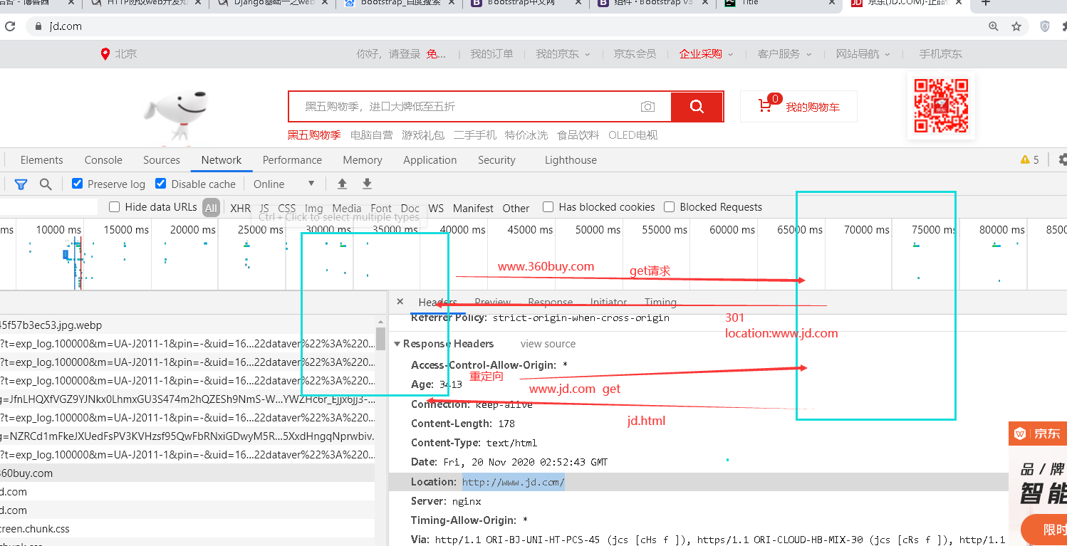
Task: Click the shield extension icon
Action: (1045, 26)
